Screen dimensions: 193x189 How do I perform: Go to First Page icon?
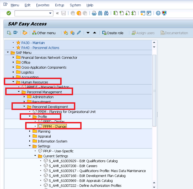116,13
